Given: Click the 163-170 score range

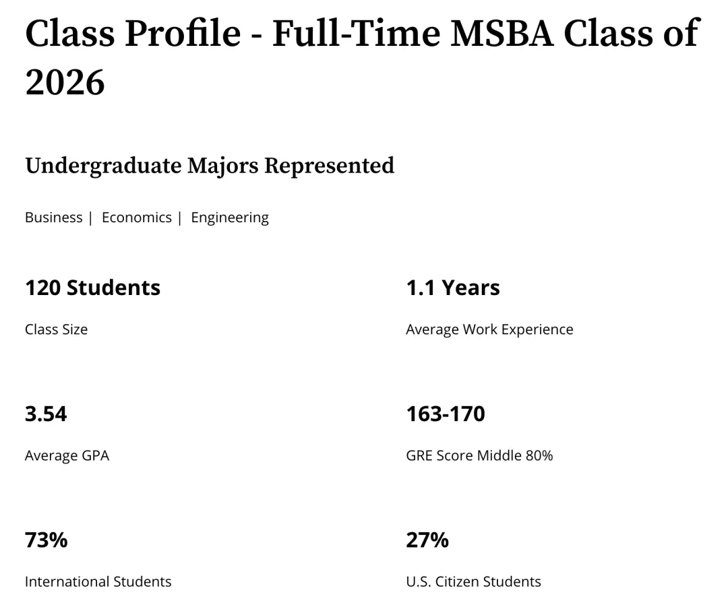Looking at the screenshot, I should pos(446,414).
